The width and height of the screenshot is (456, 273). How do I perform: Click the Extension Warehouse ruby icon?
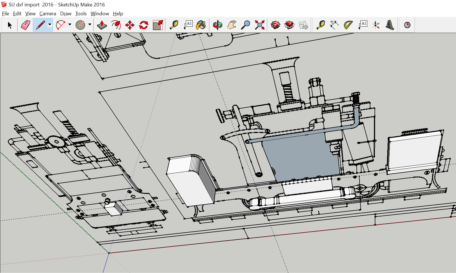289,25
